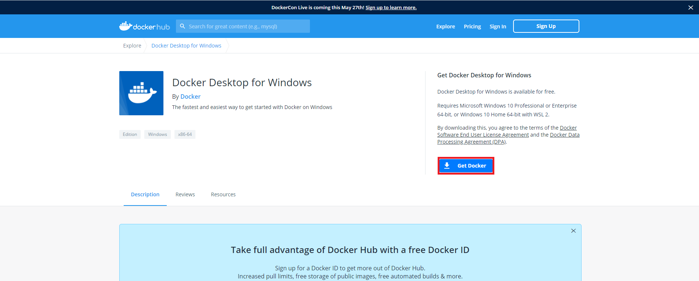Go to Explore breadcrumb
This screenshot has width=699, height=281.
click(132, 46)
